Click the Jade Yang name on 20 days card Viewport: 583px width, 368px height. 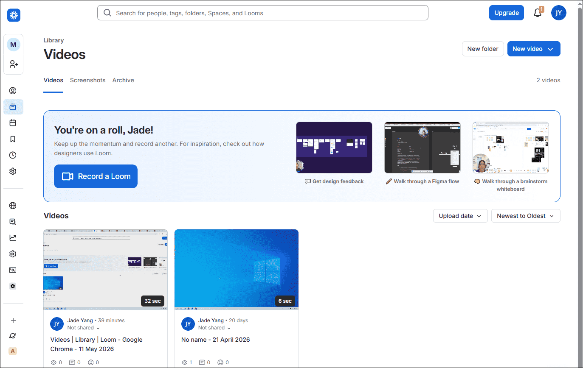[211, 321]
